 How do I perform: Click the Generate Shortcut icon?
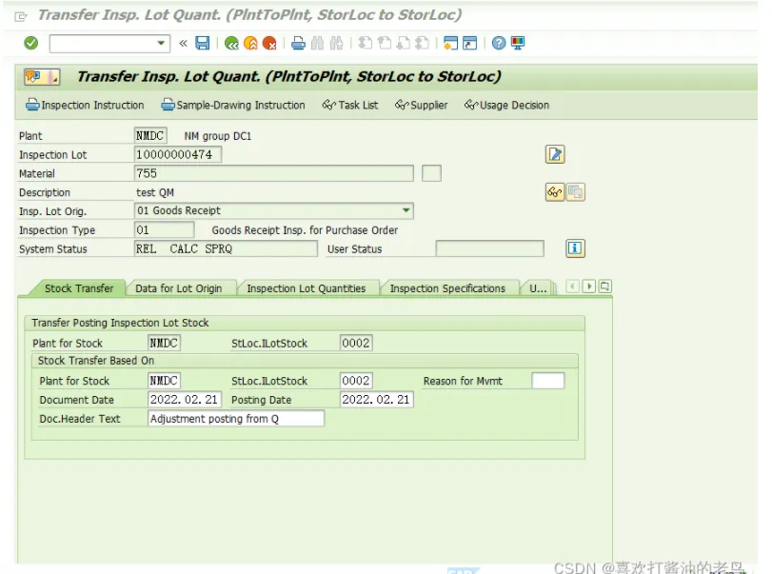coord(469,44)
